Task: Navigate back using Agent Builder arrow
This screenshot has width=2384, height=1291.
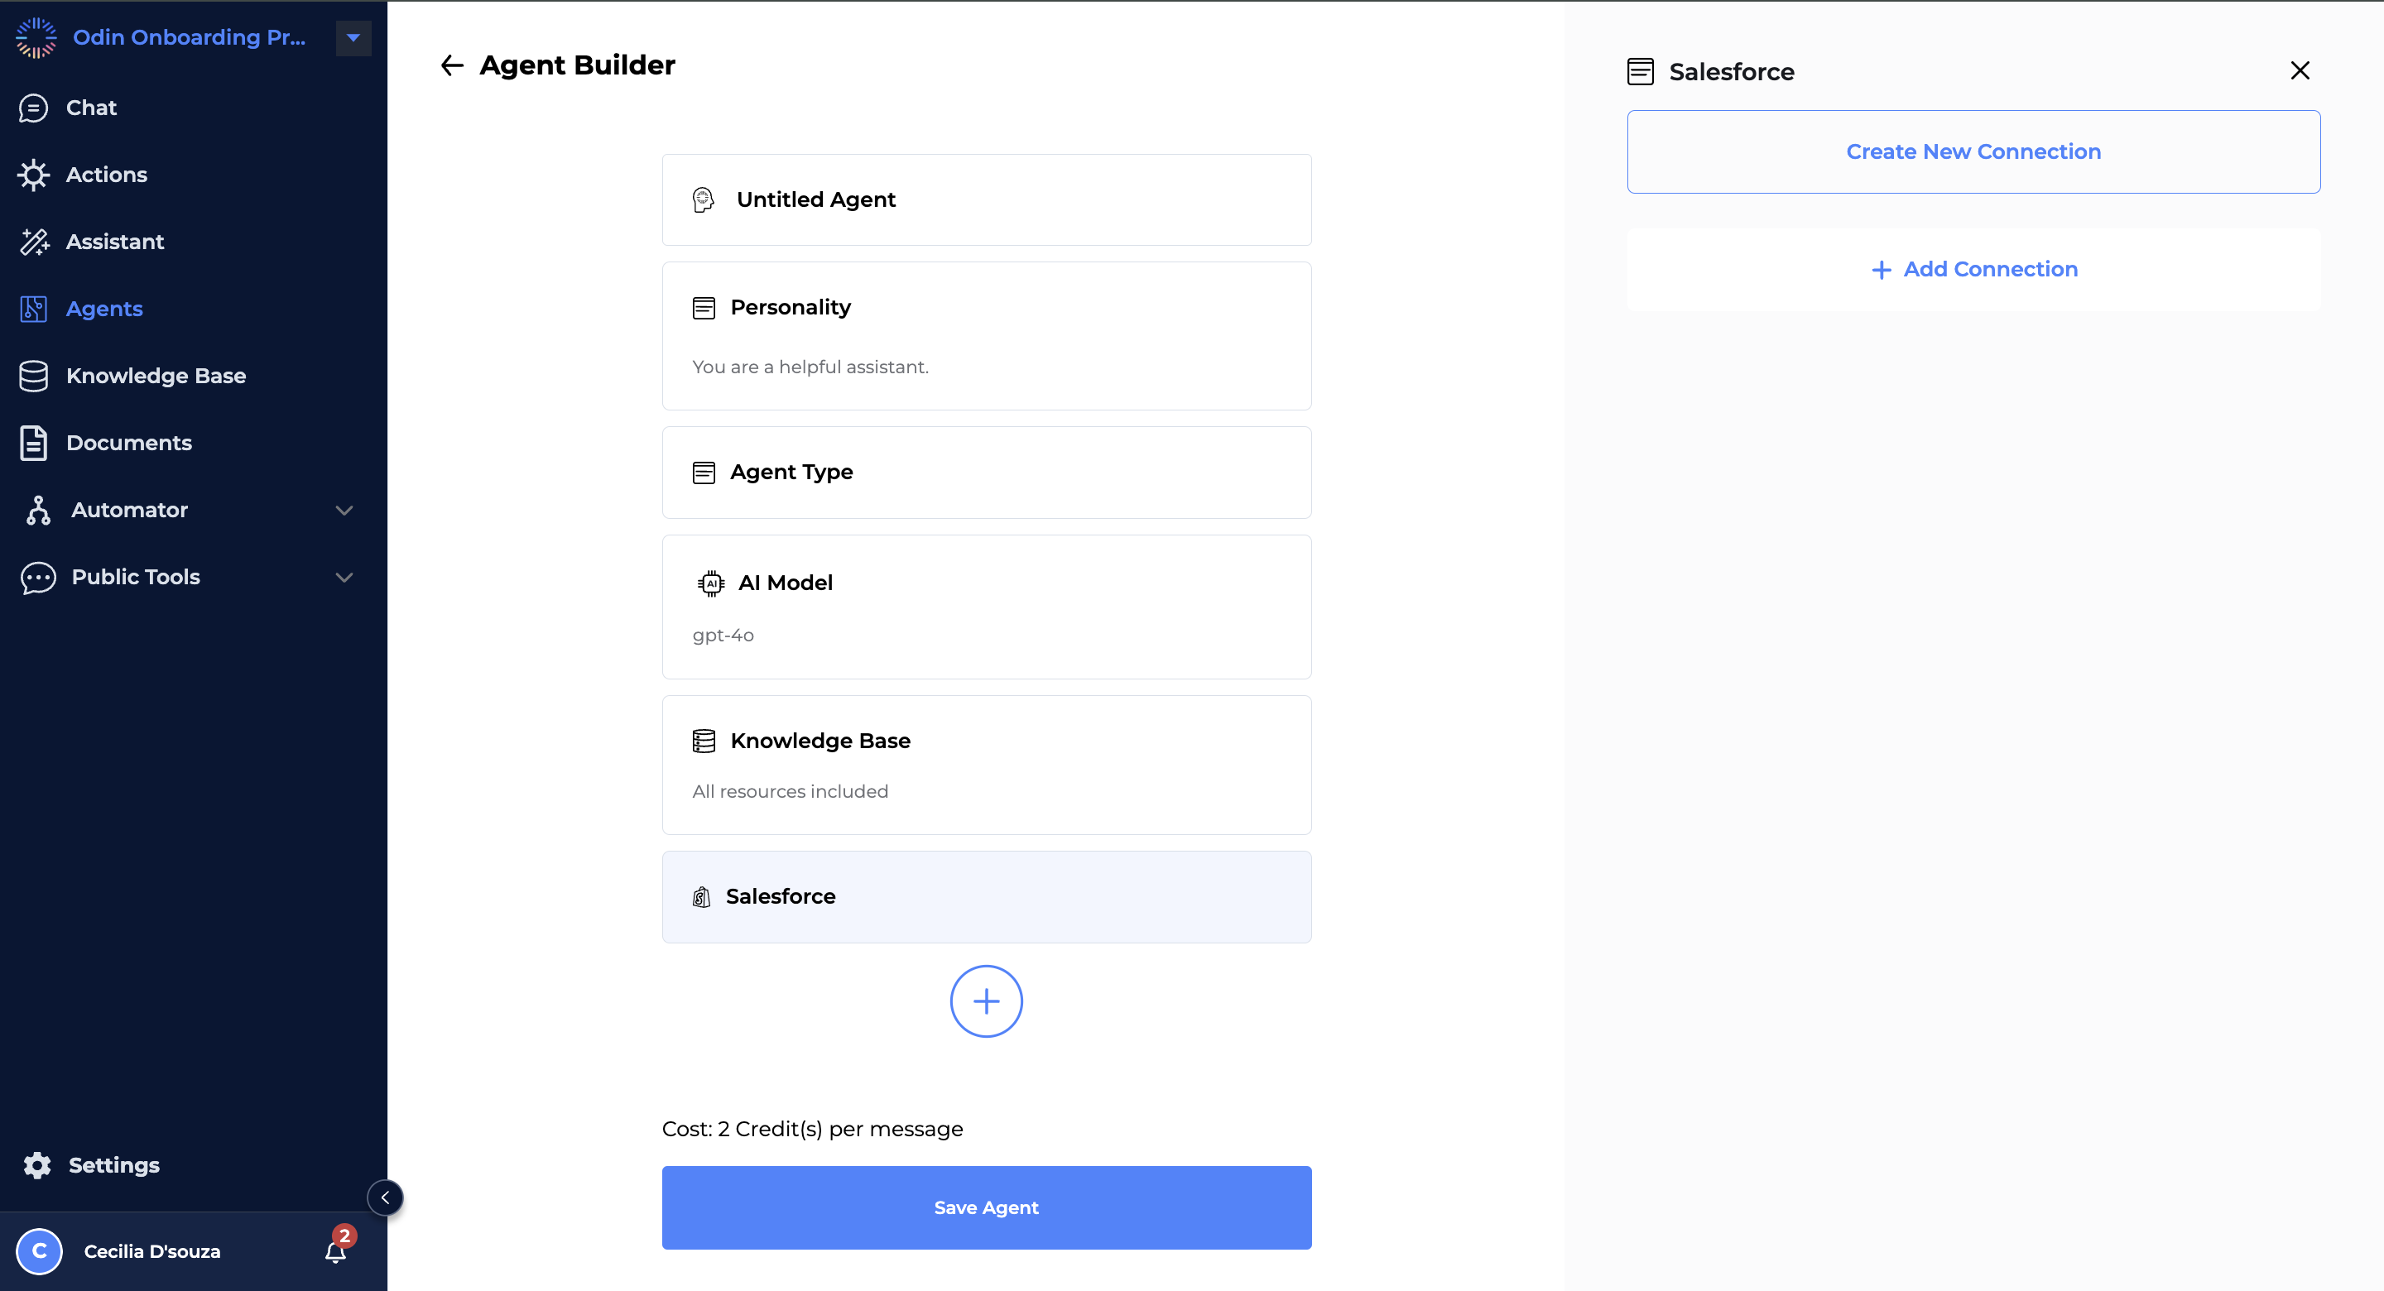Action: click(x=451, y=65)
